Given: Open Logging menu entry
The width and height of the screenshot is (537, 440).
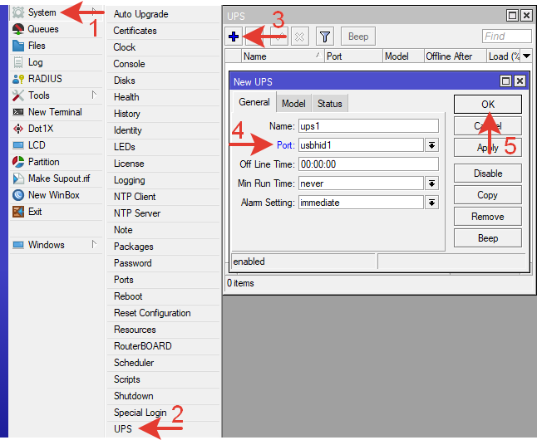Looking at the screenshot, I should 164,180.
